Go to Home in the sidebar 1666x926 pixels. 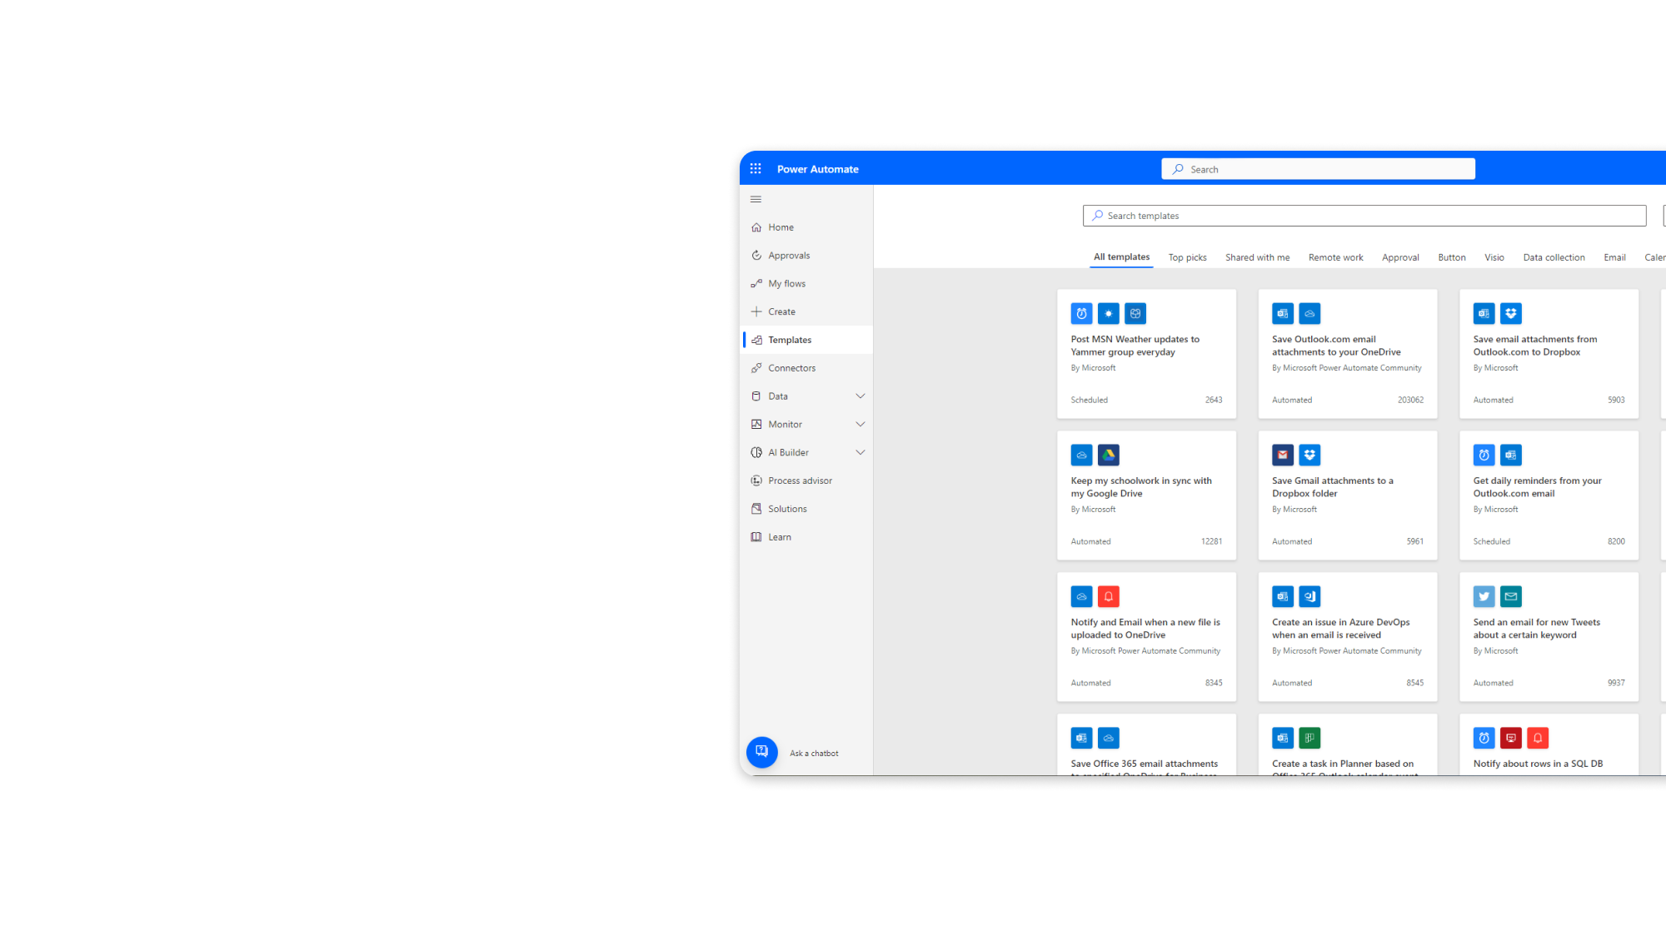pyautogui.click(x=806, y=227)
